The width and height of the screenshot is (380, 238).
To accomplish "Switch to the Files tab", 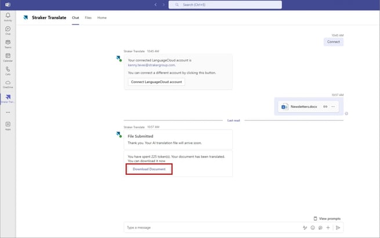I will click(x=88, y=17).
